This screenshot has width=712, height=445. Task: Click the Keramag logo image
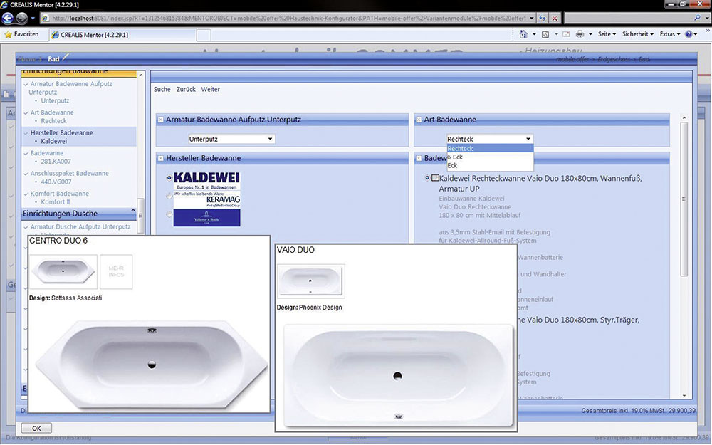tap(206, 200)
